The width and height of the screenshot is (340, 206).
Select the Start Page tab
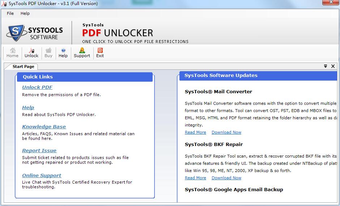coord(23,66)
